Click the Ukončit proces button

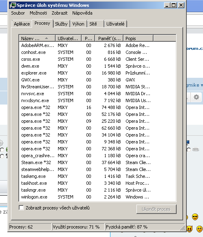(x=156, y=209)
